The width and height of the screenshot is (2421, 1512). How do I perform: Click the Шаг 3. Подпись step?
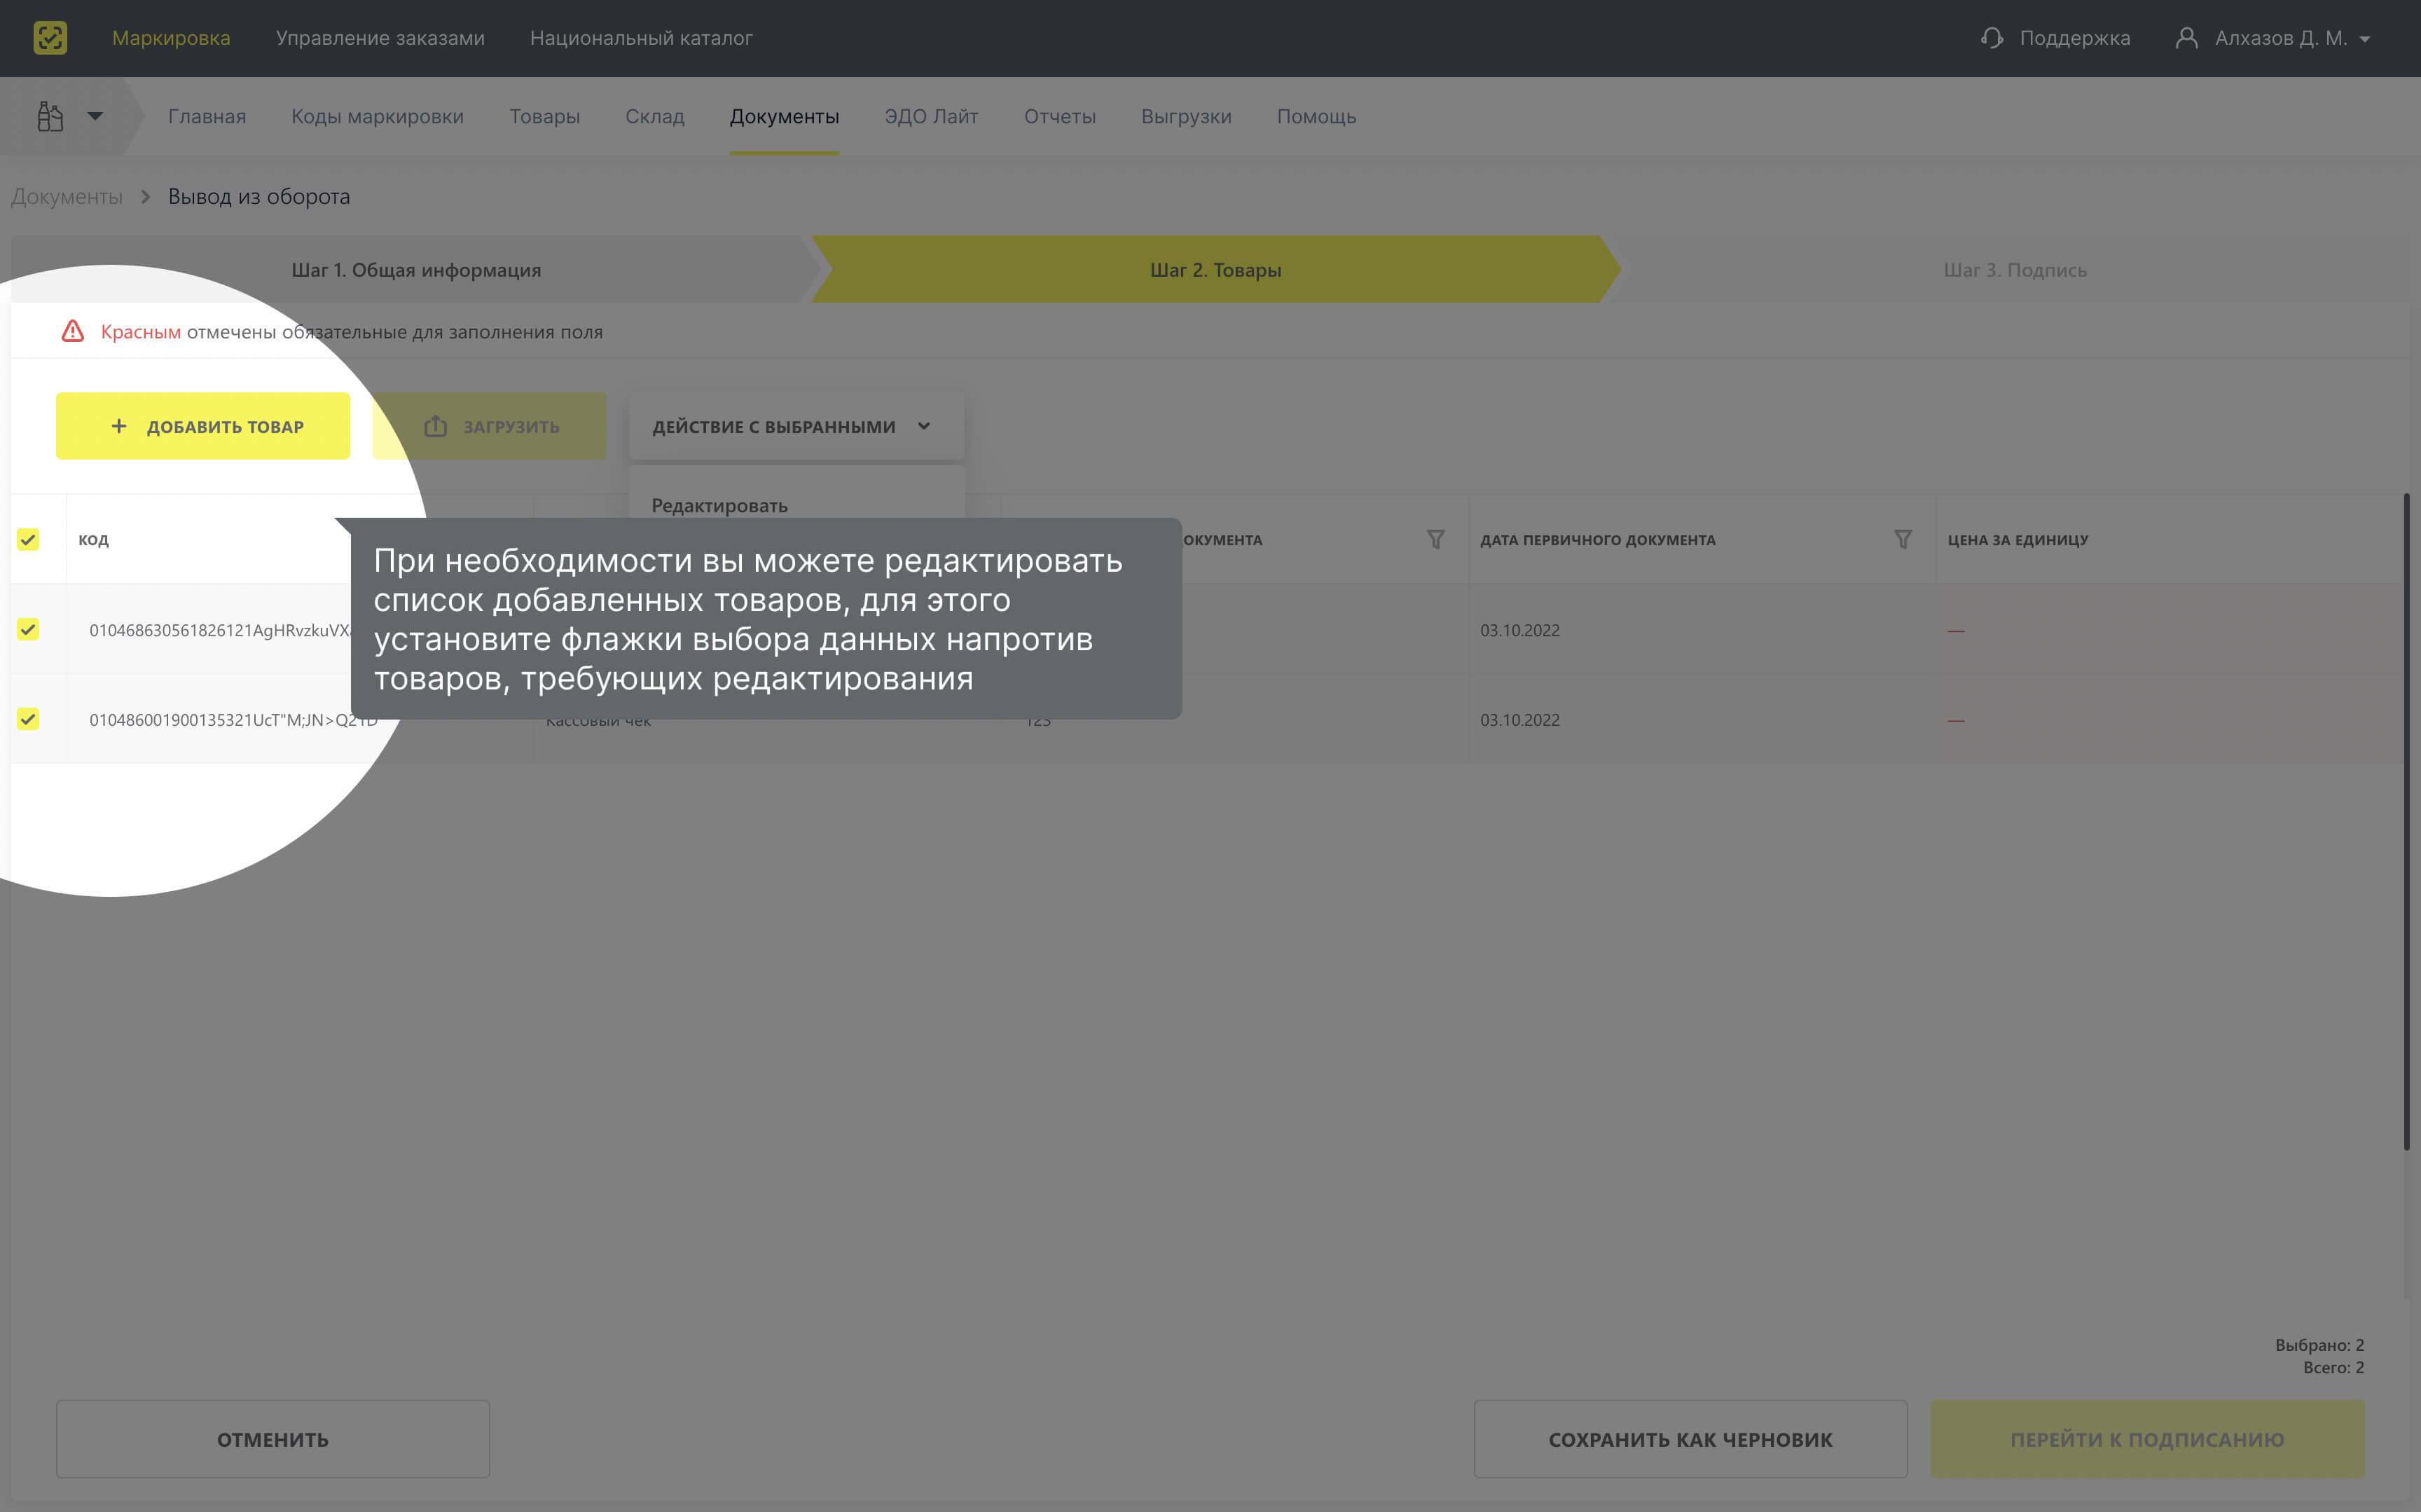[2014, 269]
